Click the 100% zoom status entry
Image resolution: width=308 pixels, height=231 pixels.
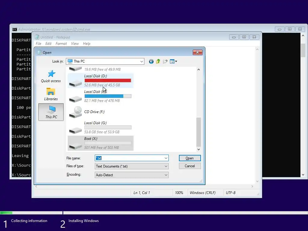click(x=179, y=193)
